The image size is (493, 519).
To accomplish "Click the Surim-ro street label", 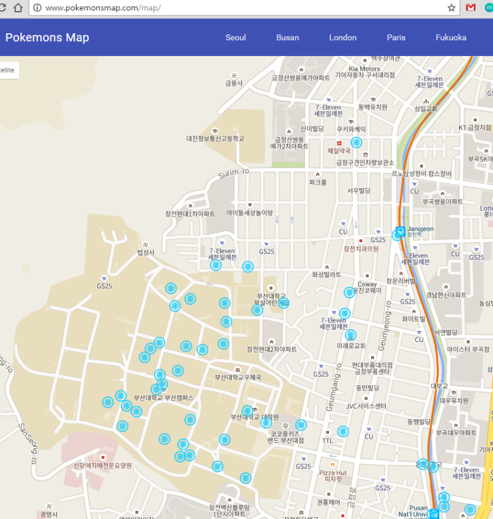I will [234, 173].
